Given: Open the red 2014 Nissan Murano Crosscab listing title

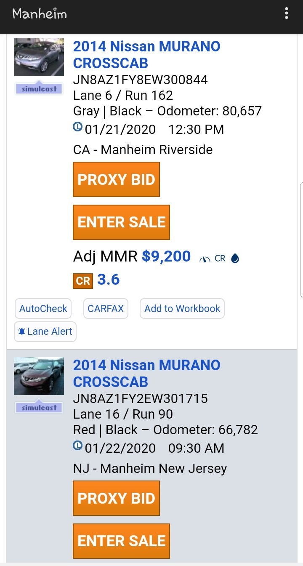Looking at the screenshot, I should [x=147, y=374].
